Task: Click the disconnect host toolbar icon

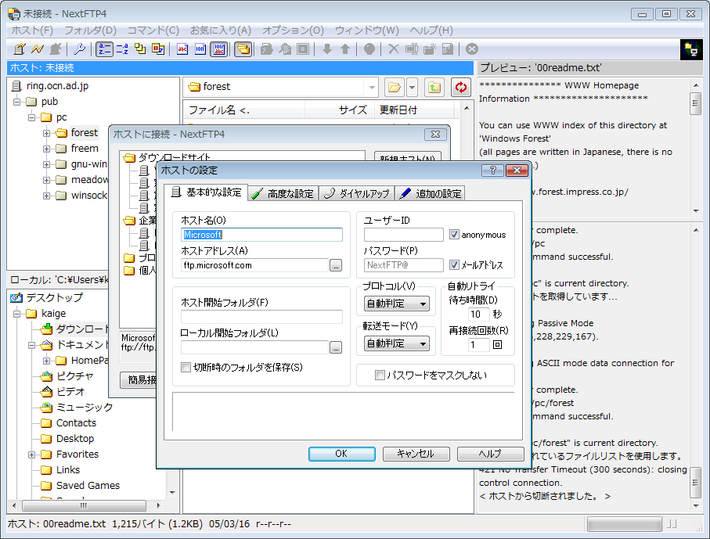Action: (56, 49)
